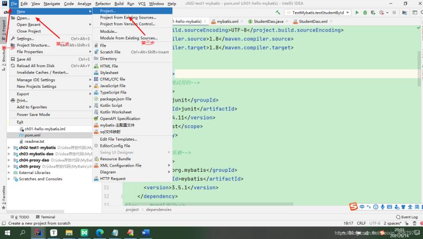Viewport: 423px width, 239px height.
Task: Open the Favorites sidebar tool window
Action: [x=4, y=197]
